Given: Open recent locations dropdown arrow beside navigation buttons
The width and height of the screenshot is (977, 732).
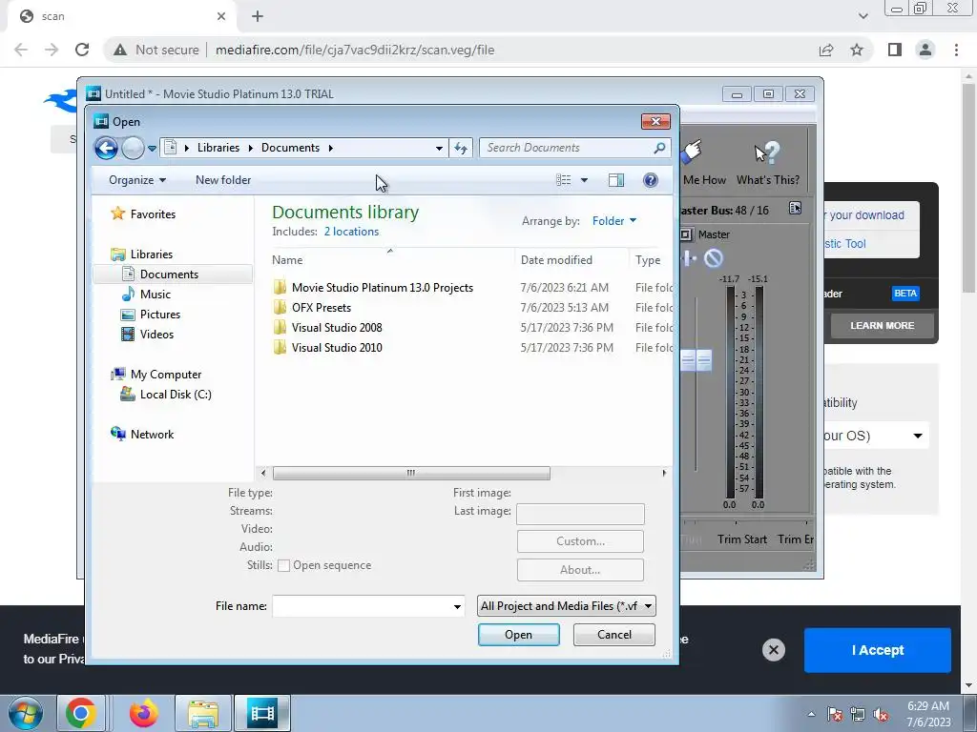Looking at the screenshot, I should [152, 148].
